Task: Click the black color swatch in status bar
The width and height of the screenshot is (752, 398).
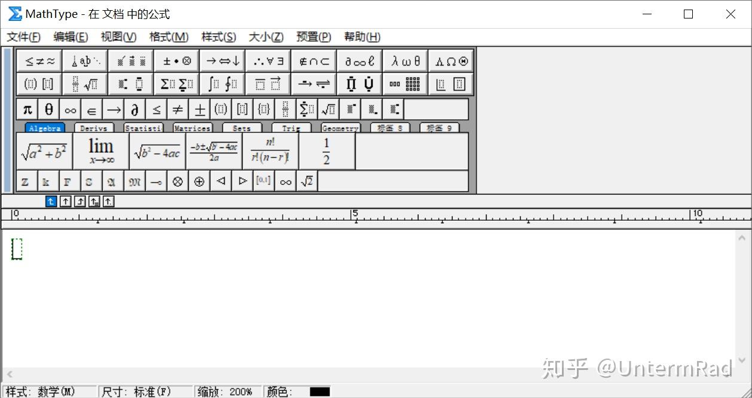Action: coord(320,392)
